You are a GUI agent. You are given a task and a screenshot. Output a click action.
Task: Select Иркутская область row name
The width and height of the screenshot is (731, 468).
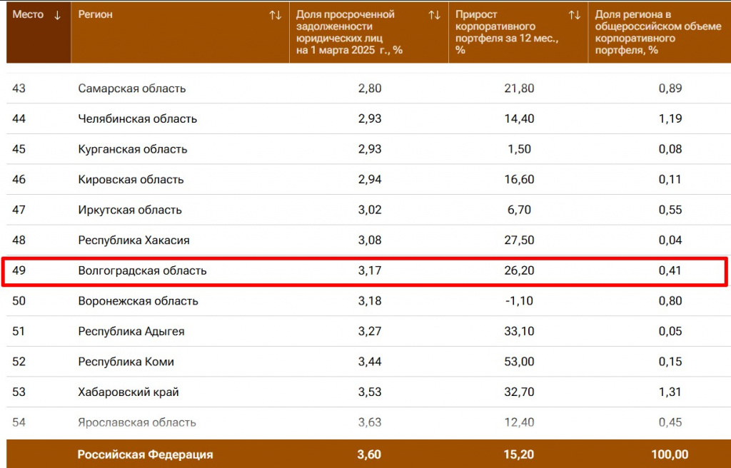(x=130, y=210)
